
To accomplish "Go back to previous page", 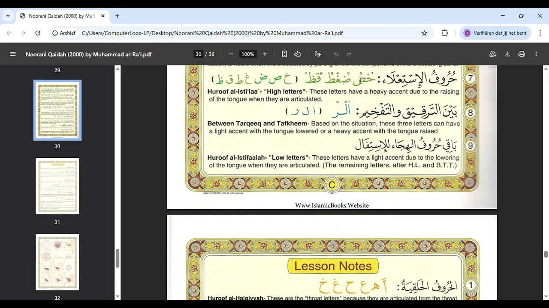I will click(9, 33).
